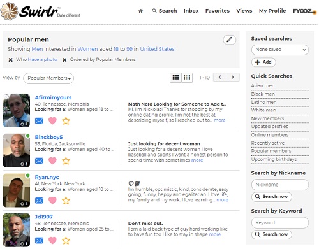Like Ryan.nyc with the heart icon

coord(52,200)
